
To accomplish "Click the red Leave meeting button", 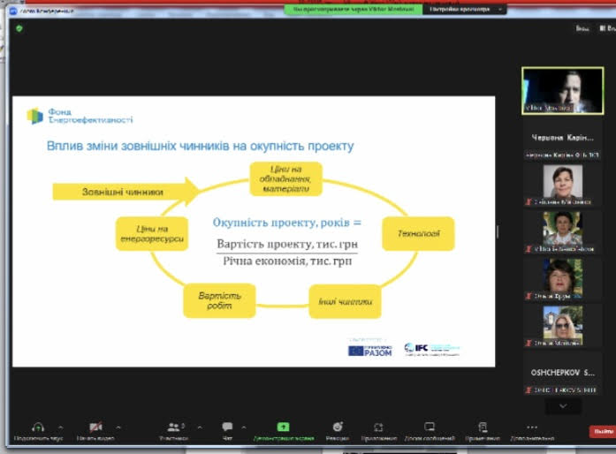I will pos(603,431).
